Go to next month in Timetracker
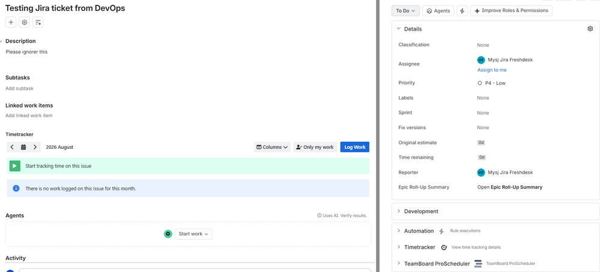Viewport: 600px width, 272px height. [35, 147]
